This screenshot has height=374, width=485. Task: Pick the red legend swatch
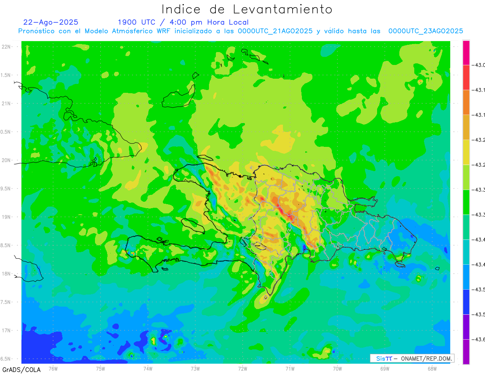point(466,77)
